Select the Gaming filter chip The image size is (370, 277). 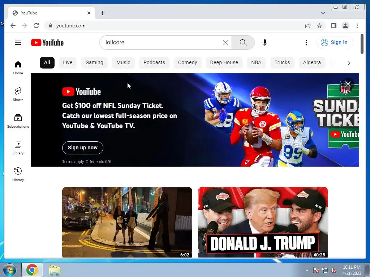94,63
